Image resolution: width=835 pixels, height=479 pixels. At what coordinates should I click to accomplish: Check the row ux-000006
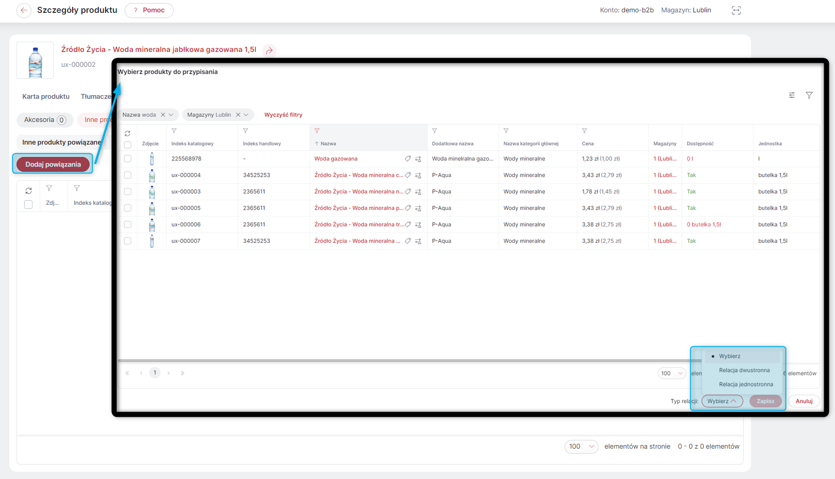(x=128, y=224)
